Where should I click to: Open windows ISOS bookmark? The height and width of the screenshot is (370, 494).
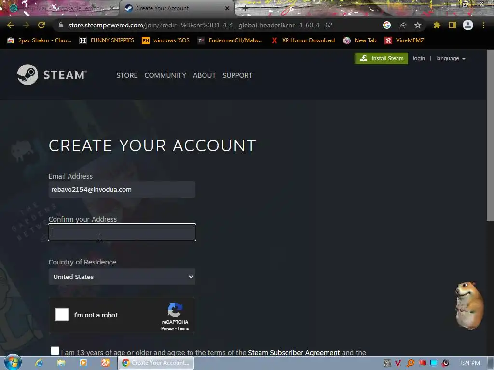(x=166, y=40)
